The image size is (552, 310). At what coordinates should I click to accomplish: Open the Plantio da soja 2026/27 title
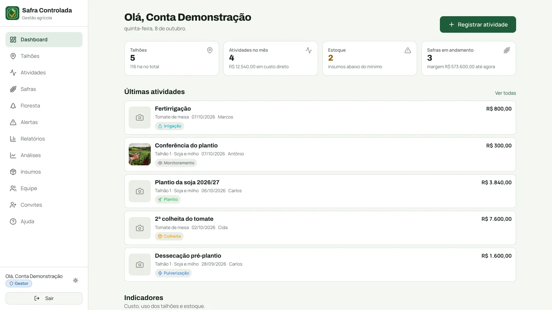[187, 182]
